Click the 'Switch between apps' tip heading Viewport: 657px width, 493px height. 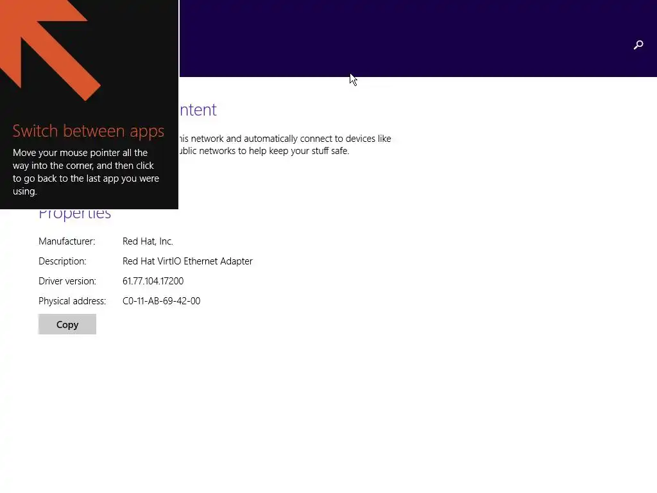click(x=89, y=131)
